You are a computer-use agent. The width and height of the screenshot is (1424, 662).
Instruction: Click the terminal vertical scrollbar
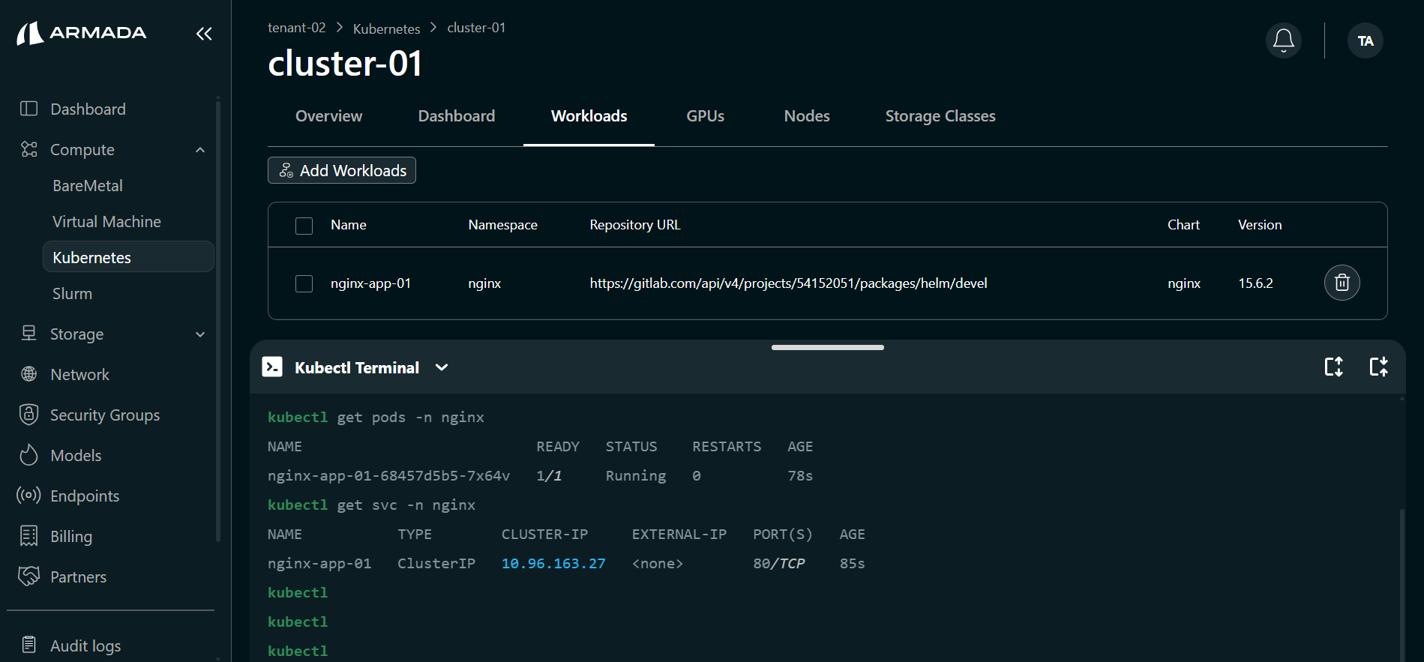point(1402,585)
